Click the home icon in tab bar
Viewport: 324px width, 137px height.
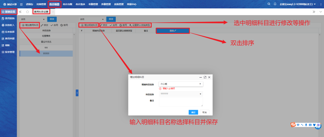click(x=27, y=12)
